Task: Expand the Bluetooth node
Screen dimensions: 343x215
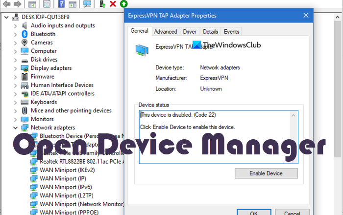Action: pos(15,35)
